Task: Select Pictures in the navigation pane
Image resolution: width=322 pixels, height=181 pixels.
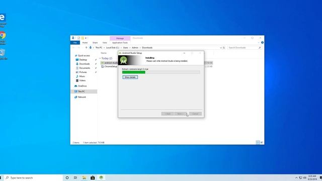Action: [x=83, y=72]
